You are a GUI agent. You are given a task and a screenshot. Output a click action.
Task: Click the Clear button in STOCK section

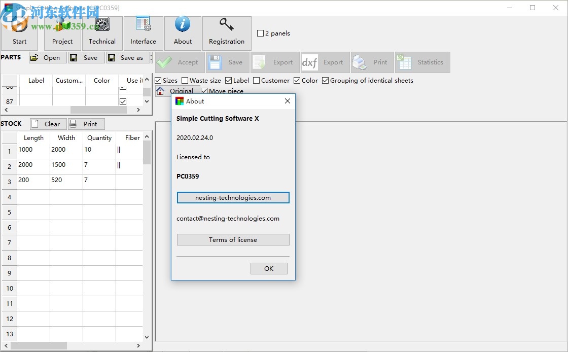point(47,124)
